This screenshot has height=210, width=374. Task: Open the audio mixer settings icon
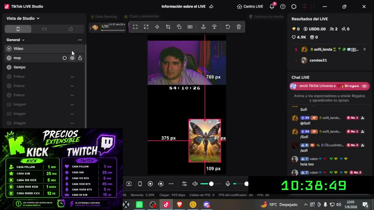[184, 184]
